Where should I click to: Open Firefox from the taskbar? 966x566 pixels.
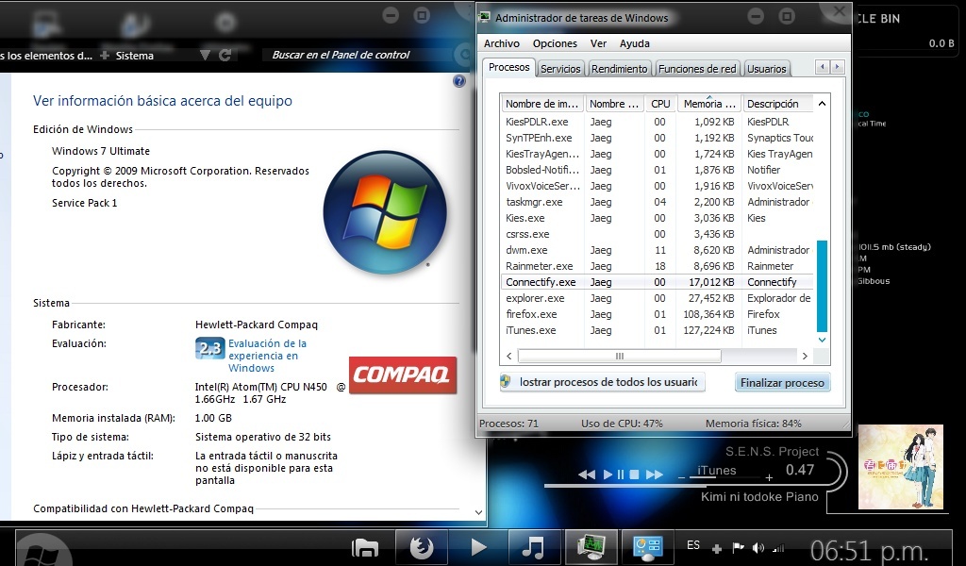[x=422, y=546]
